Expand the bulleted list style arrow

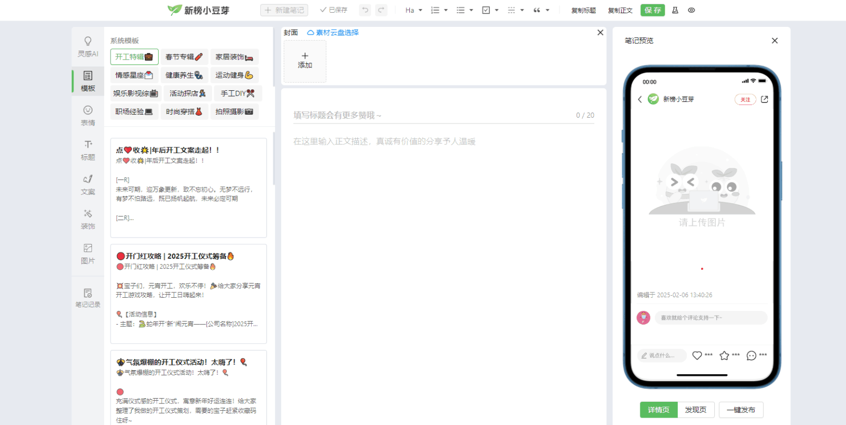[471, 10]
